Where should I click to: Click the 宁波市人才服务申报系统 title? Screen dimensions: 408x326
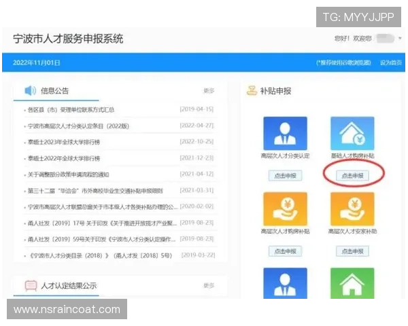68,39
